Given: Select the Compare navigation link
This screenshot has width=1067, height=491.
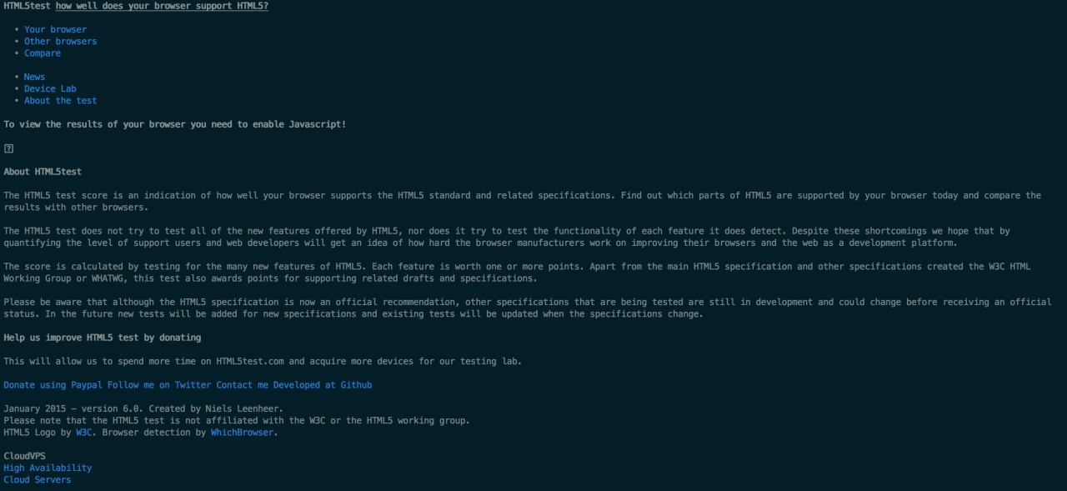Looking at the screenshot, I should click(43, 53).
